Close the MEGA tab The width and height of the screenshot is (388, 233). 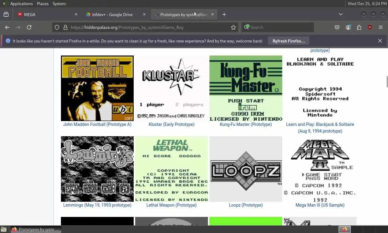76,14
